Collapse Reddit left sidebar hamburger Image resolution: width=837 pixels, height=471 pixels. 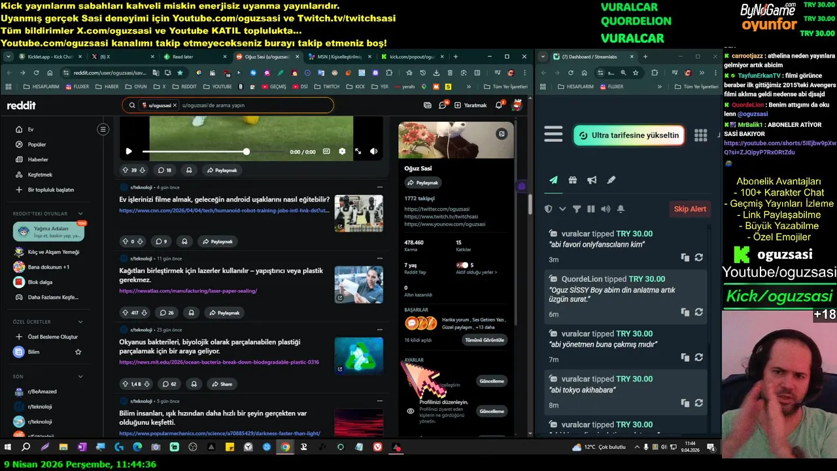tap(103, 130)
